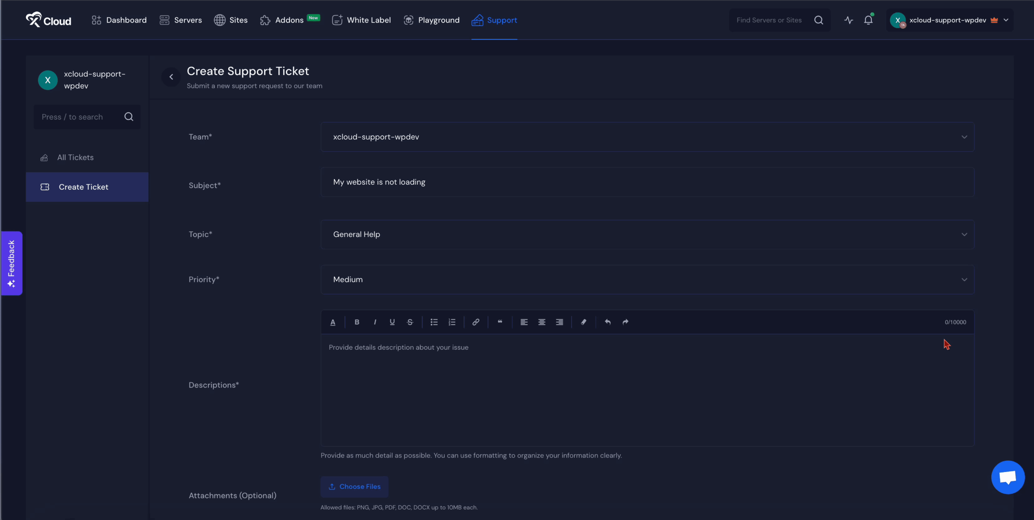Go to the Servers menu

pos(181,20)
